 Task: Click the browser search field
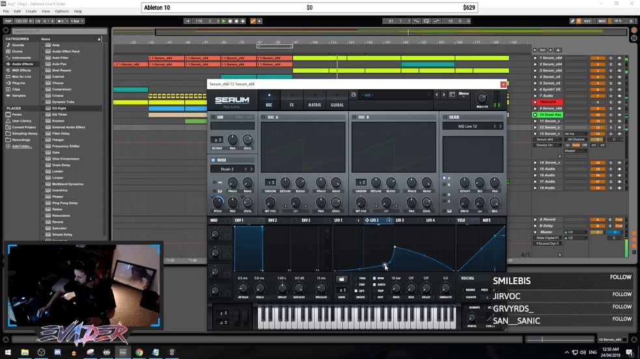coord(59,31)
